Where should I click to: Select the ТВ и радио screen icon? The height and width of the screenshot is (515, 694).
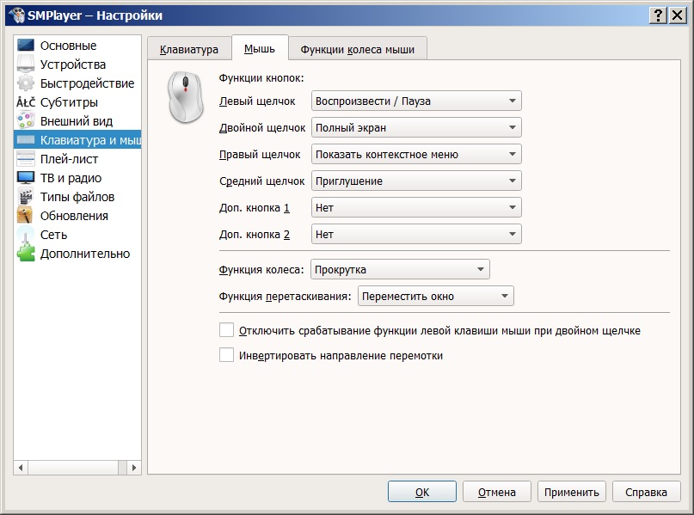[x=26, y=178]
